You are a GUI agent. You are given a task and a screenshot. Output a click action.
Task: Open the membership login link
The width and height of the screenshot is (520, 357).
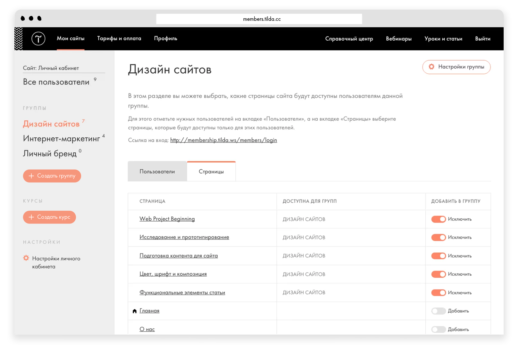point(223,140)
